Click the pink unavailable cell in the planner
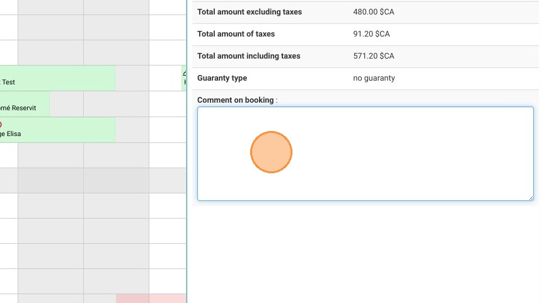Screen dimensions: 542x303 click(x=151, y=299)
